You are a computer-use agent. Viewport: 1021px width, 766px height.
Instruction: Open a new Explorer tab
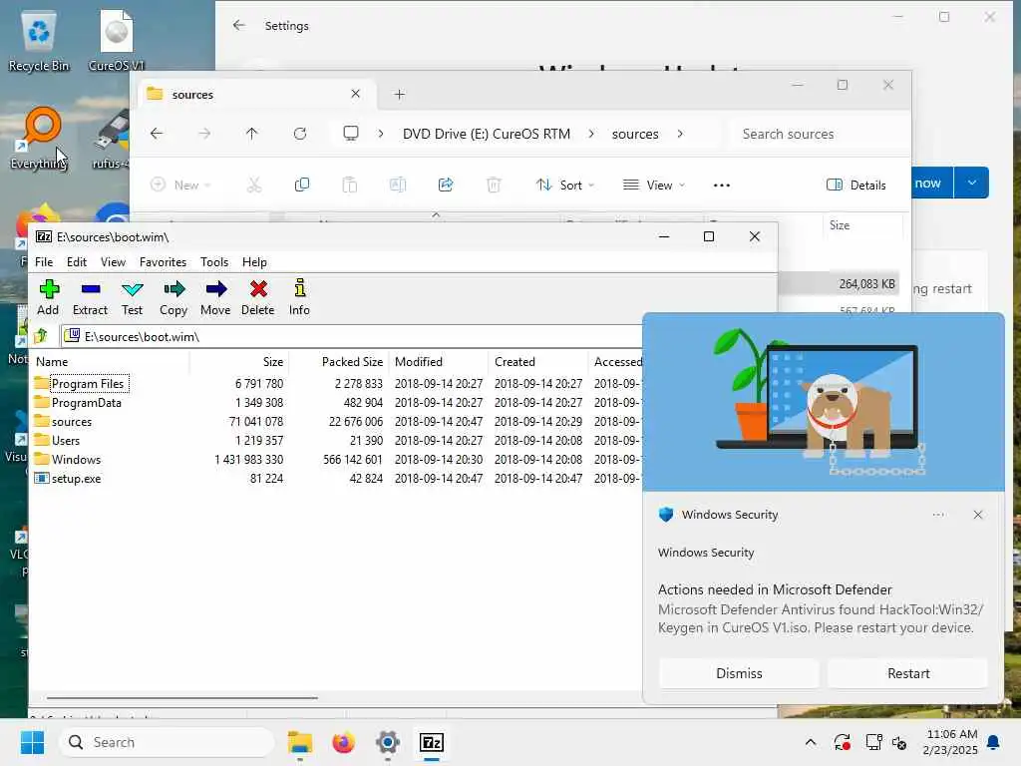[400, 95]
